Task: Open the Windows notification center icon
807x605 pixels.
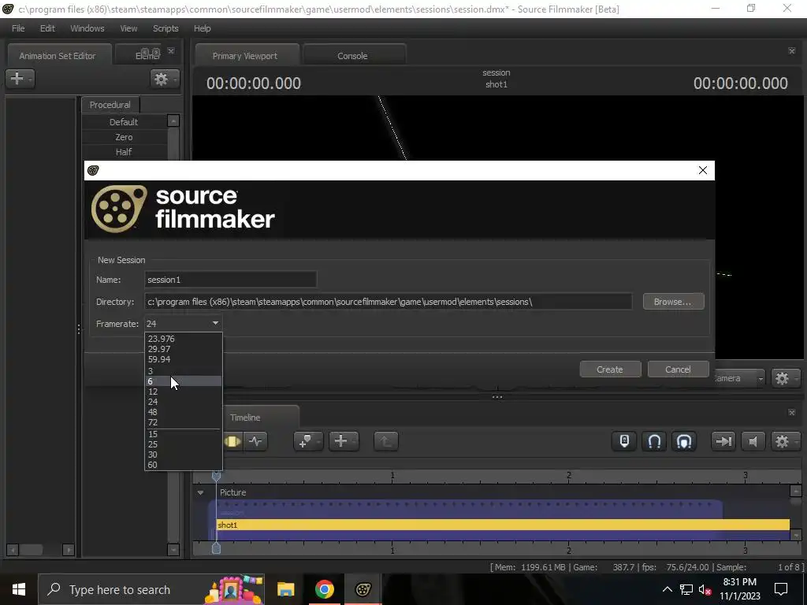Action: 781,589
